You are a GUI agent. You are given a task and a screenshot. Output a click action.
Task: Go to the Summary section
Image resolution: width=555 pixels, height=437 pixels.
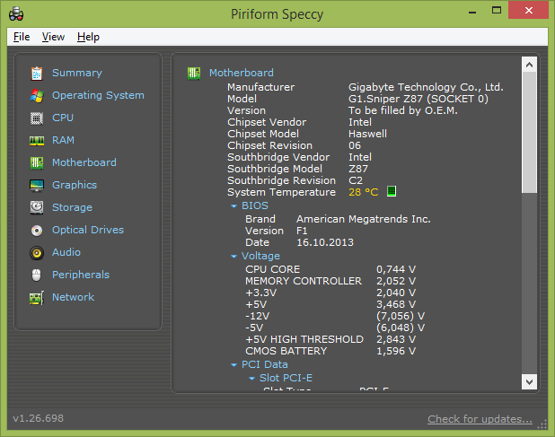click(x=77, y=73)
